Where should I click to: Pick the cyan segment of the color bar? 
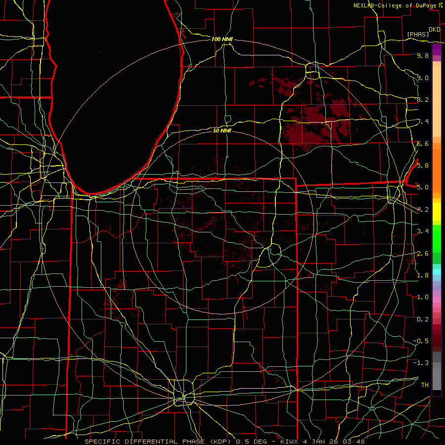tap(437, 272)
